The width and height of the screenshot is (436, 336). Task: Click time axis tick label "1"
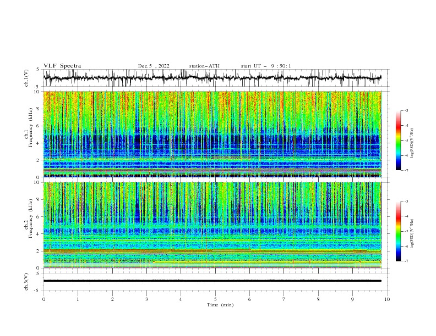click(x=78, y=299)
